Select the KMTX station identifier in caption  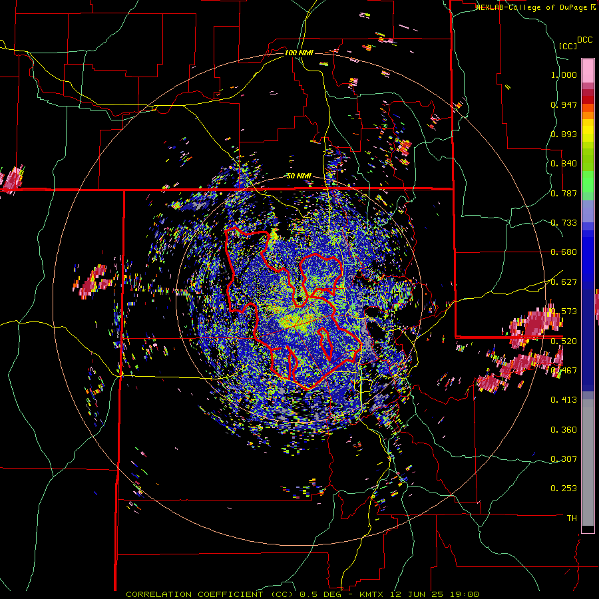coord(371,594)
